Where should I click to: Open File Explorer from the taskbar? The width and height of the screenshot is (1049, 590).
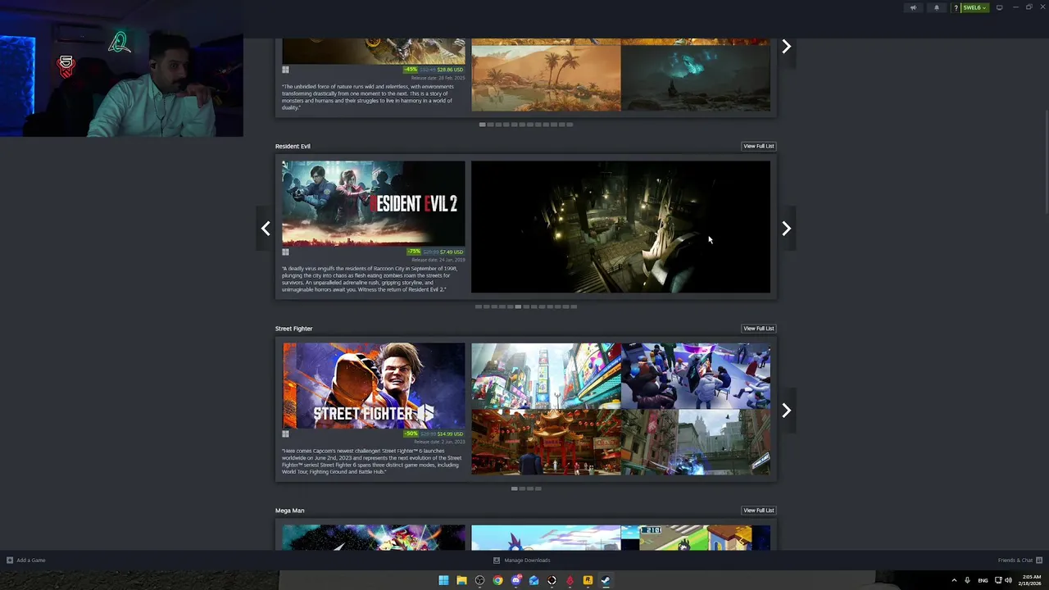[461, 580]
